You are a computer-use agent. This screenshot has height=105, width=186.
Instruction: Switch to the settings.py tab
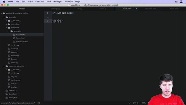[x=56, y=9]
